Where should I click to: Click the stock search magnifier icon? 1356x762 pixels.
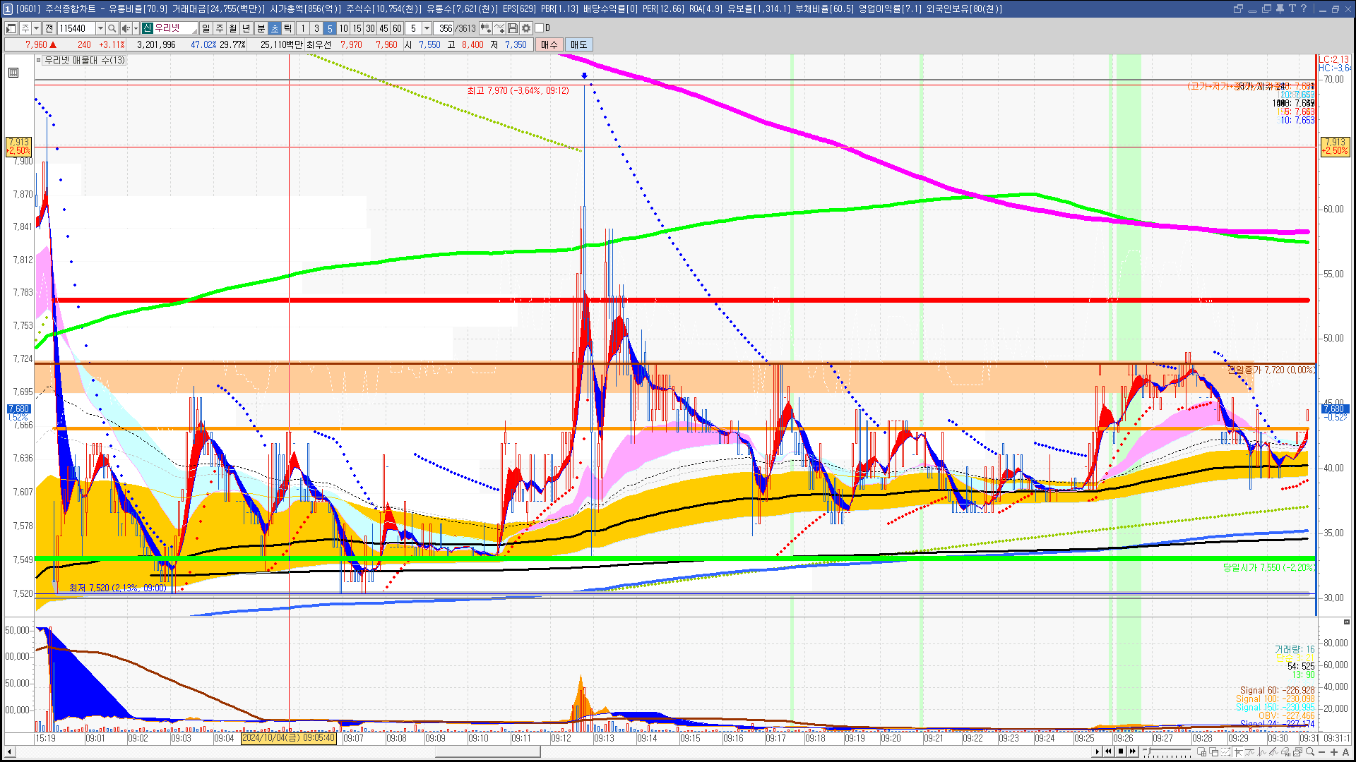click(112, 28)
